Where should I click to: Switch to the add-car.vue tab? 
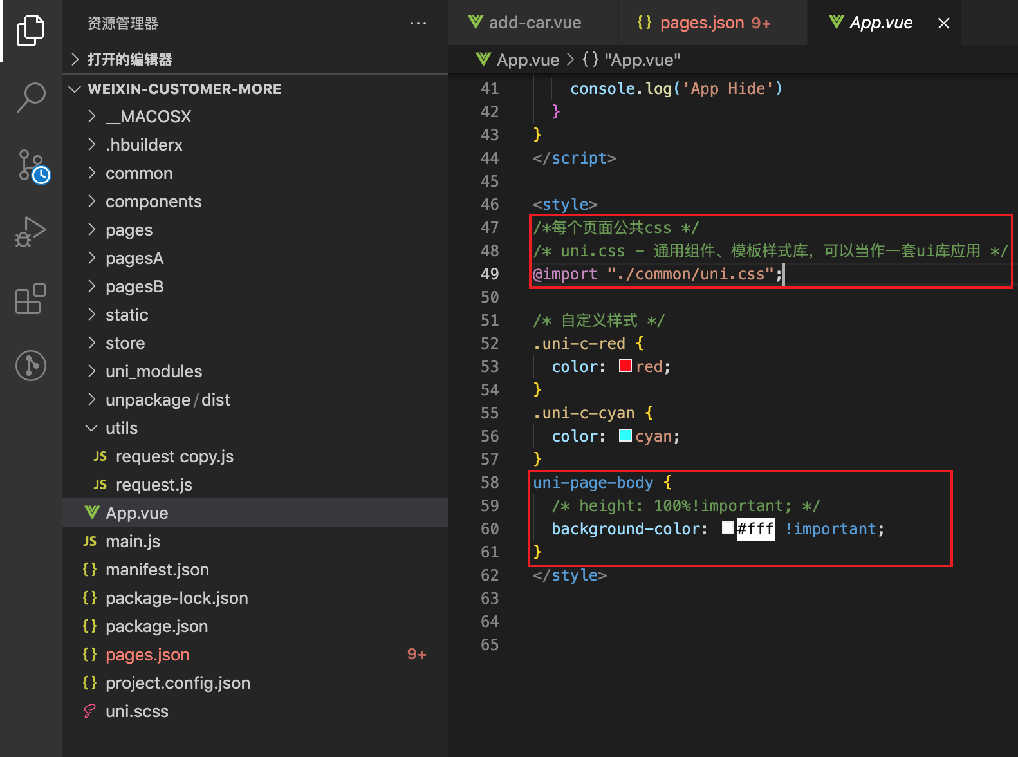coord(533,23)
